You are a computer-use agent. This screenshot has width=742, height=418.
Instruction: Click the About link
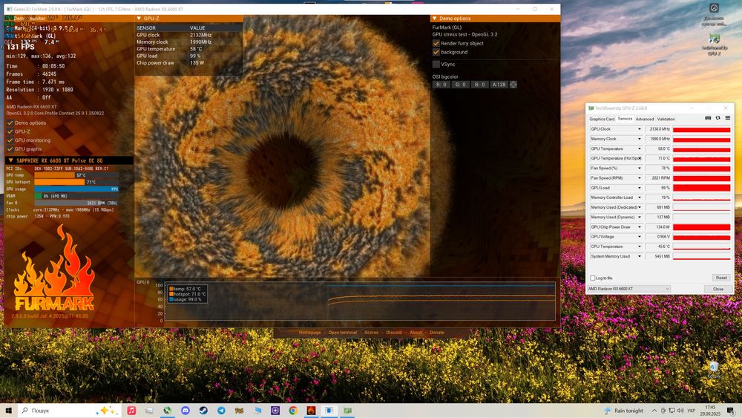coord(416,333)
